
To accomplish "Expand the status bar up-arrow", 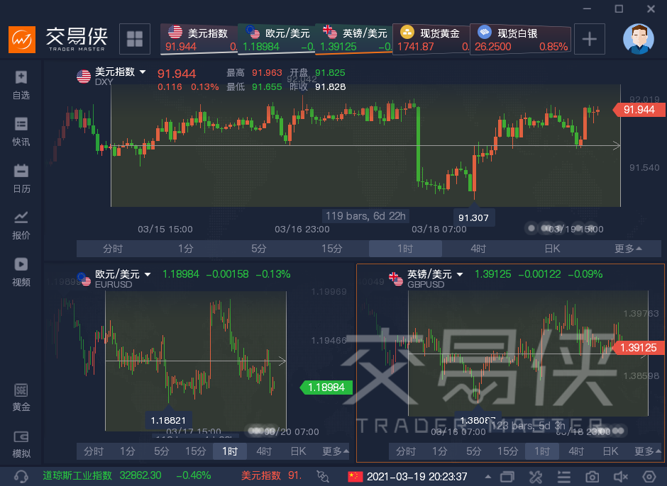I will (487, 477).
